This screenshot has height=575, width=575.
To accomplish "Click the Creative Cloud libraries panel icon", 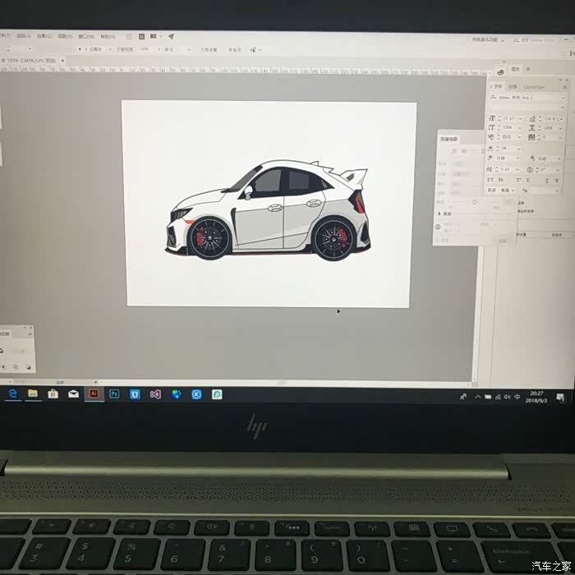I will 500,72.
